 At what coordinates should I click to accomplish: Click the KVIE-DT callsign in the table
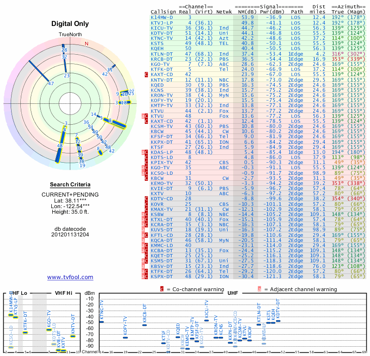pyautogui.click(x=162, y=189)
